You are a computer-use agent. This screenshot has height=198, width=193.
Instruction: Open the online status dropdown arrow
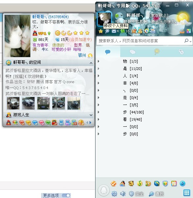click(x=122, y=16)
